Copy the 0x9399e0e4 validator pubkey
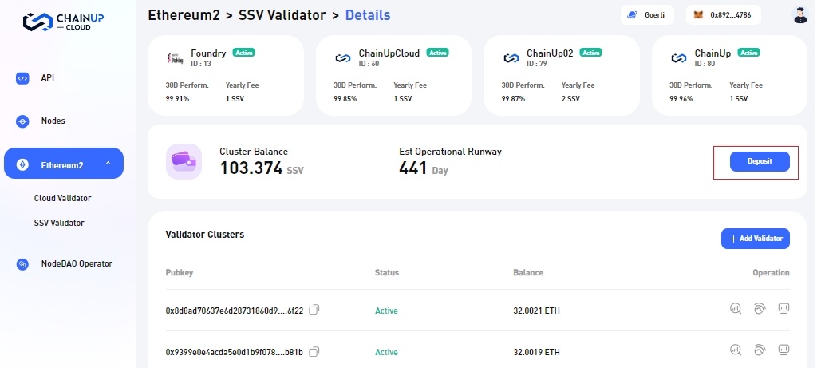 click(x=314, y=351)
